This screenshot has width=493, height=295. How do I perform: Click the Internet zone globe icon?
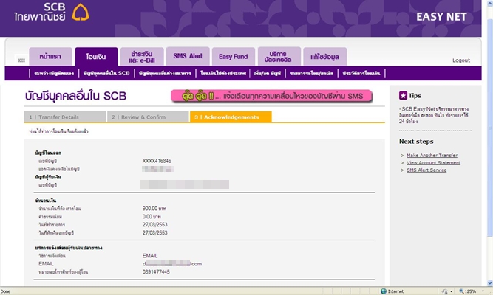click(384, 291)
